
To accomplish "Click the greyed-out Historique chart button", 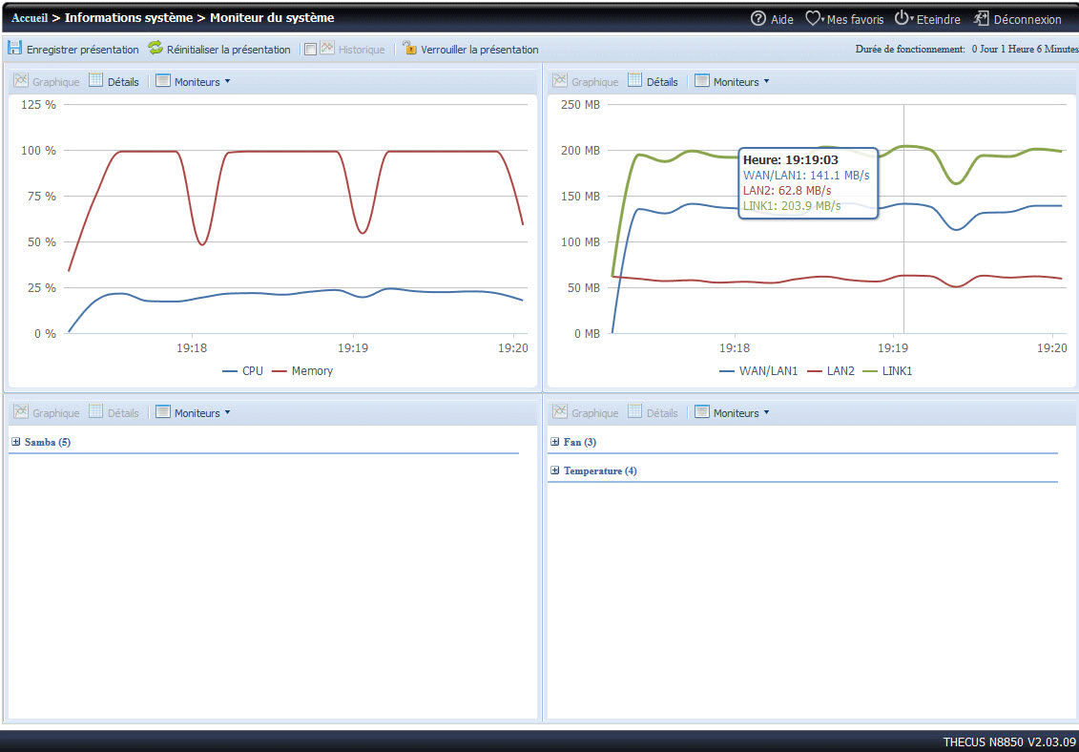I will pos(352,49).
